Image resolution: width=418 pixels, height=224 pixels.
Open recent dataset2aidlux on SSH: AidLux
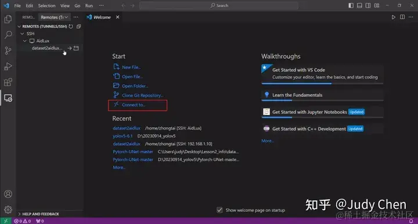tap(127, 128)
